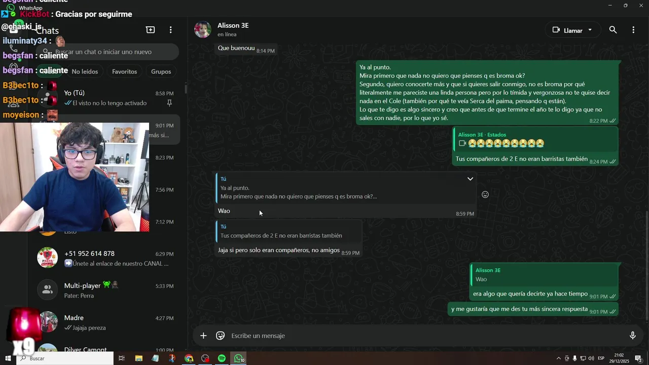Viewport: 649px width, 365px height.
Task: Open the chat list options menu
Action: click(x=171, y=30)
